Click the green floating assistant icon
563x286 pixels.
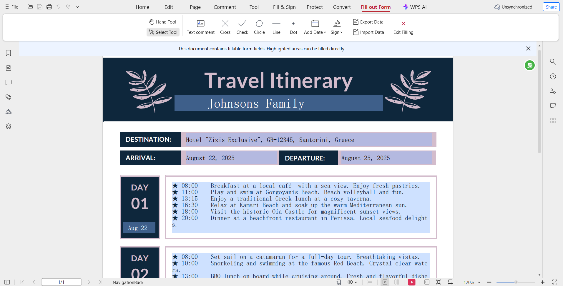[x=529, y=65]
